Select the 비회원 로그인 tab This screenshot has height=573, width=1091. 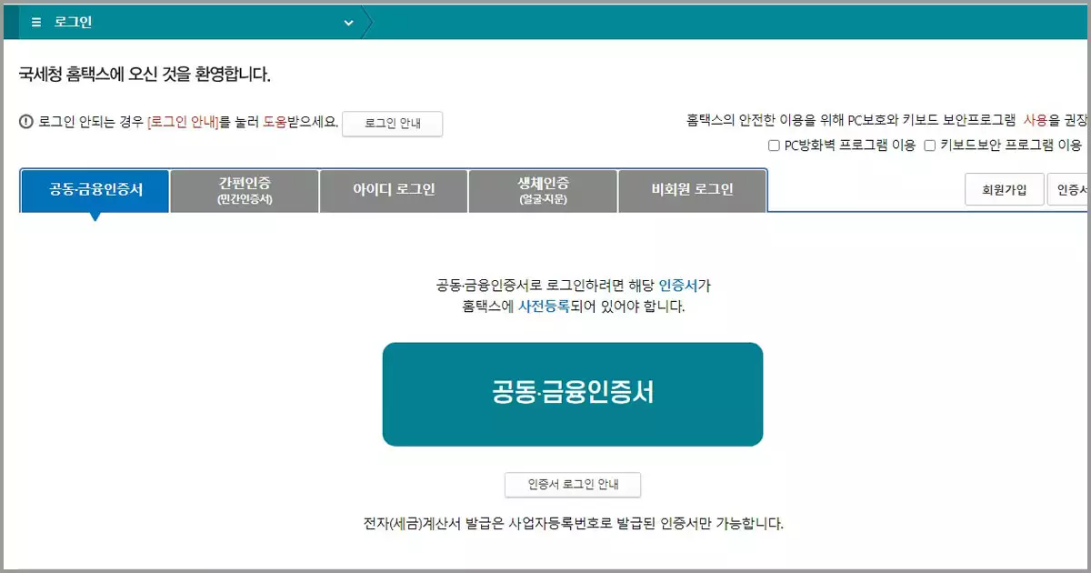(x=692, y=190)
